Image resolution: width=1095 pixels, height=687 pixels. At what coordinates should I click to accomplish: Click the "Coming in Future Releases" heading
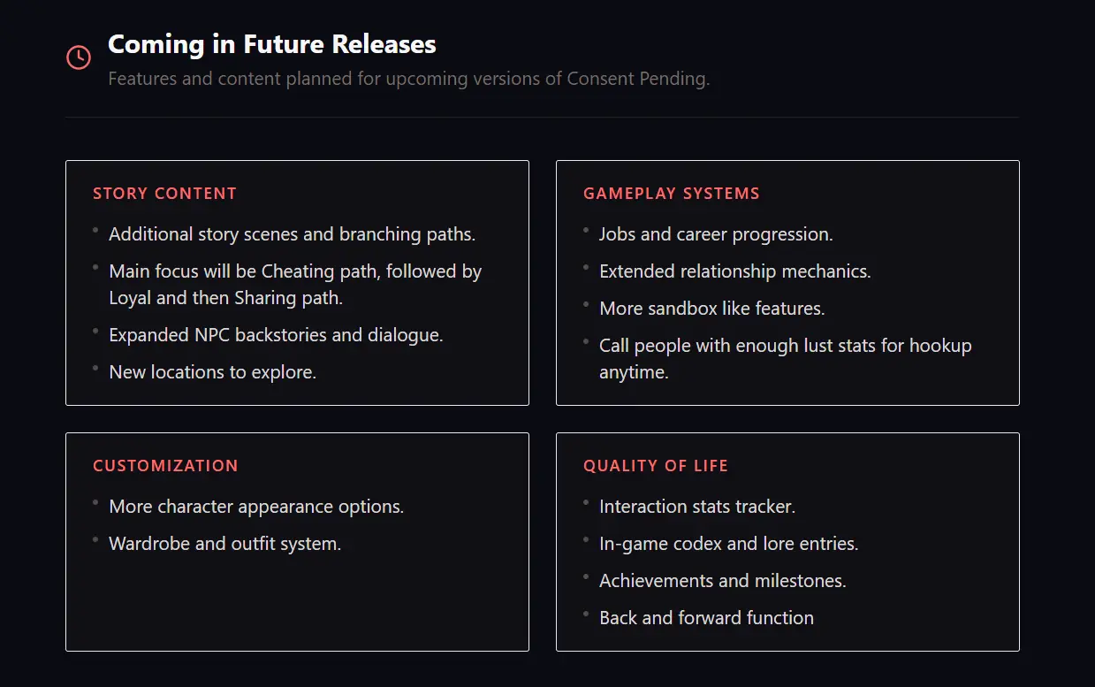(x=271, y=44)
